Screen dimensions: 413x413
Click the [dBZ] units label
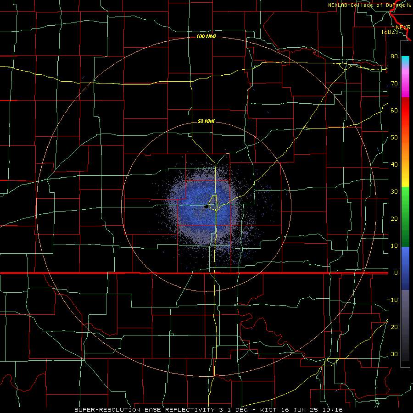tap(390, 32)
